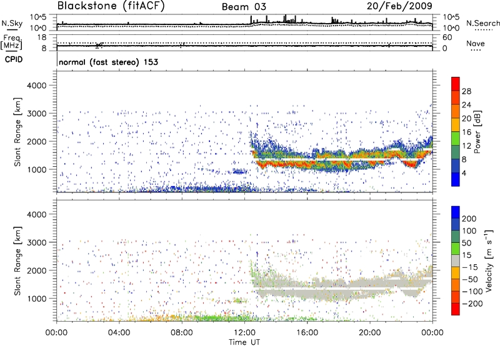The height and width of the screenshot is (346, 500).
Task: Click the red bottom of velocity colorbar
Action: pyautogui.click(x=456, y=309)
